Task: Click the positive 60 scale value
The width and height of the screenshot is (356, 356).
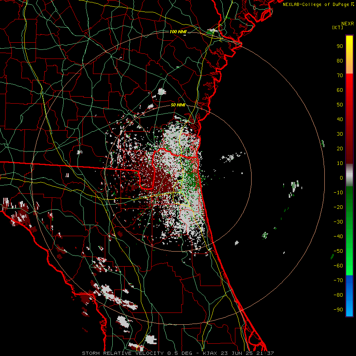Action: click(x=340, y=90)
